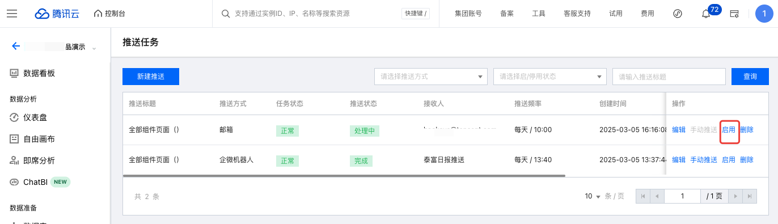Viewport: 778px width, 224px height.
Task: Click the round icon beside 费用
Action: [677, 14]
